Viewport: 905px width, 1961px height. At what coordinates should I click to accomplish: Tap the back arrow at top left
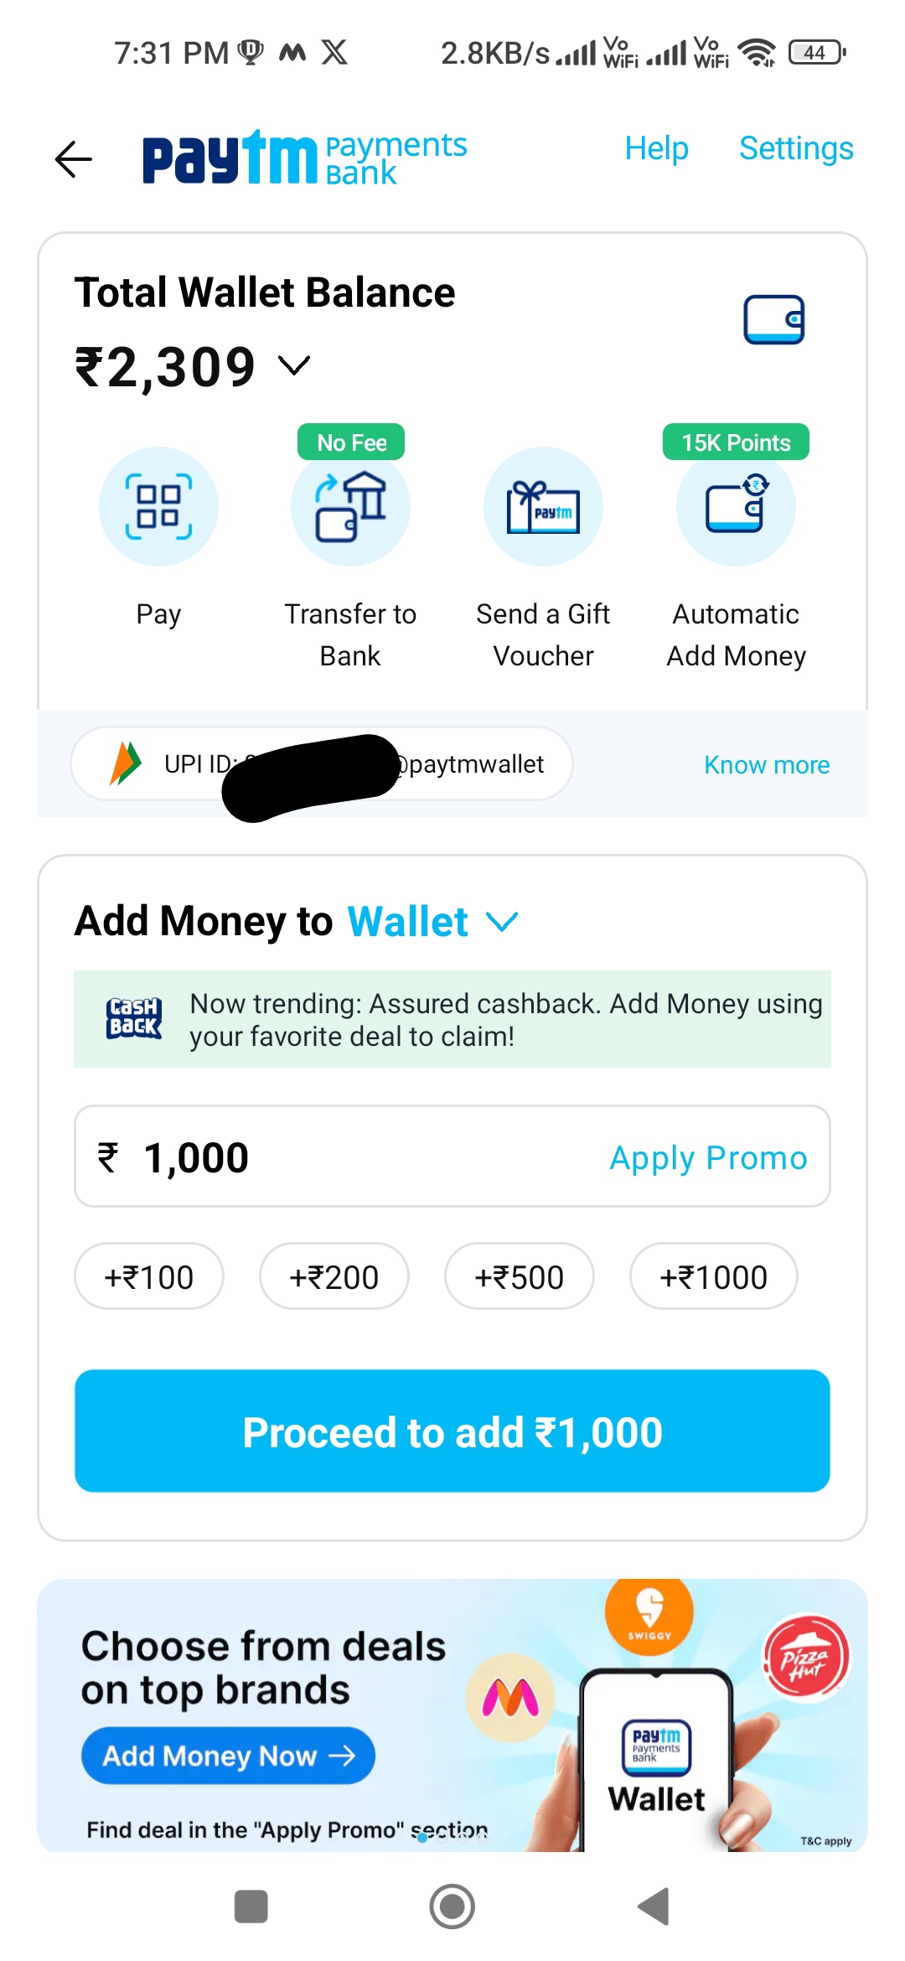[x=74, y=158]
